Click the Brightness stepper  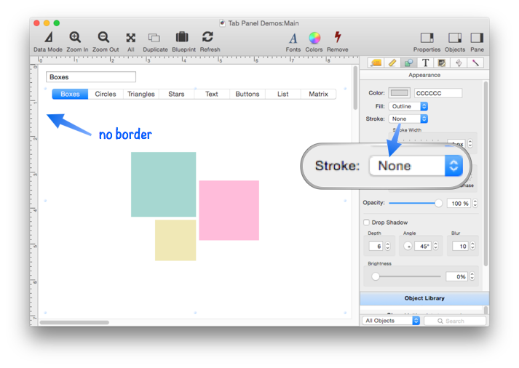[472, 276]
